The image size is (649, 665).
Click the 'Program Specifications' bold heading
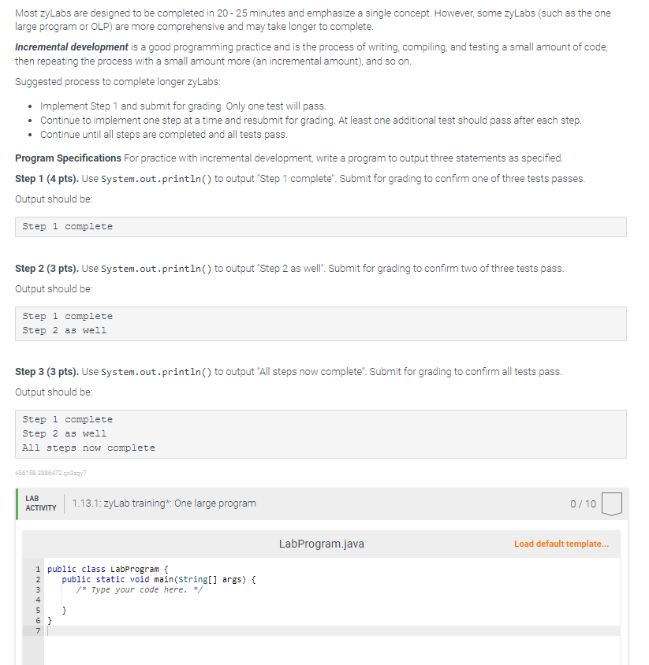(69, 158)
